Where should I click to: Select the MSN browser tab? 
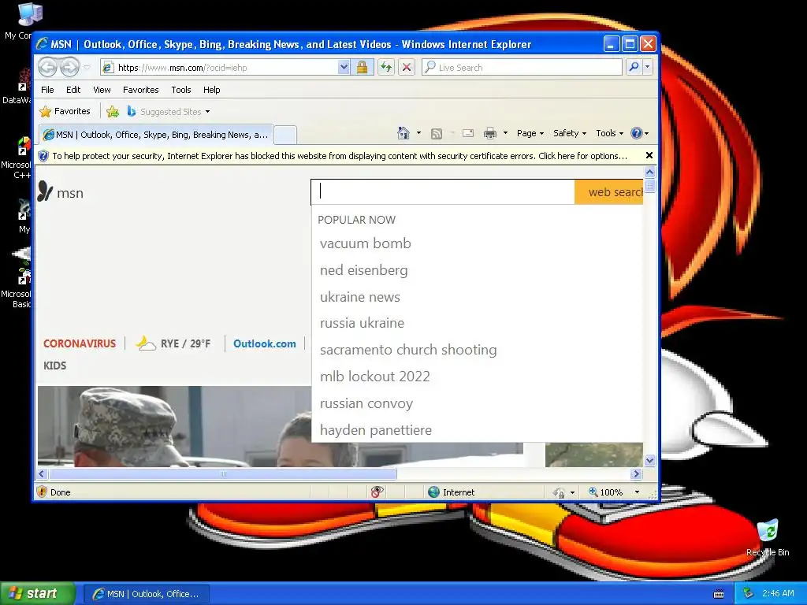[156, 135]
